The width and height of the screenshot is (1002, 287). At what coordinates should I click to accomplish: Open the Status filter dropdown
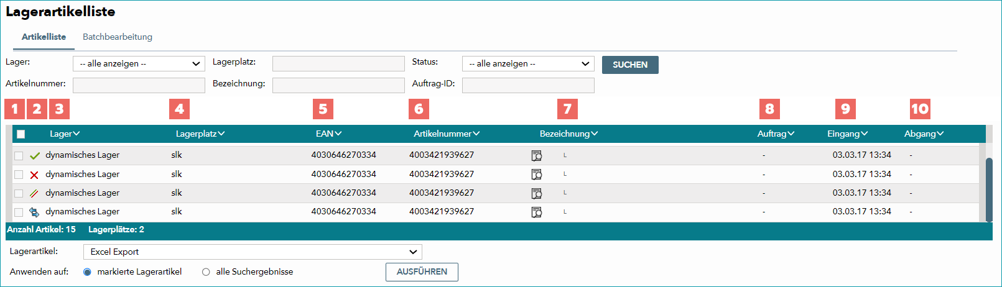click(x=528, y=63)
